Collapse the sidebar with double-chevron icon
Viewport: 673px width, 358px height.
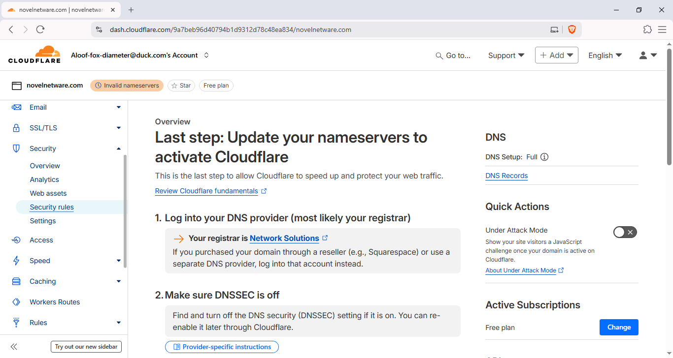pos(14,347)
